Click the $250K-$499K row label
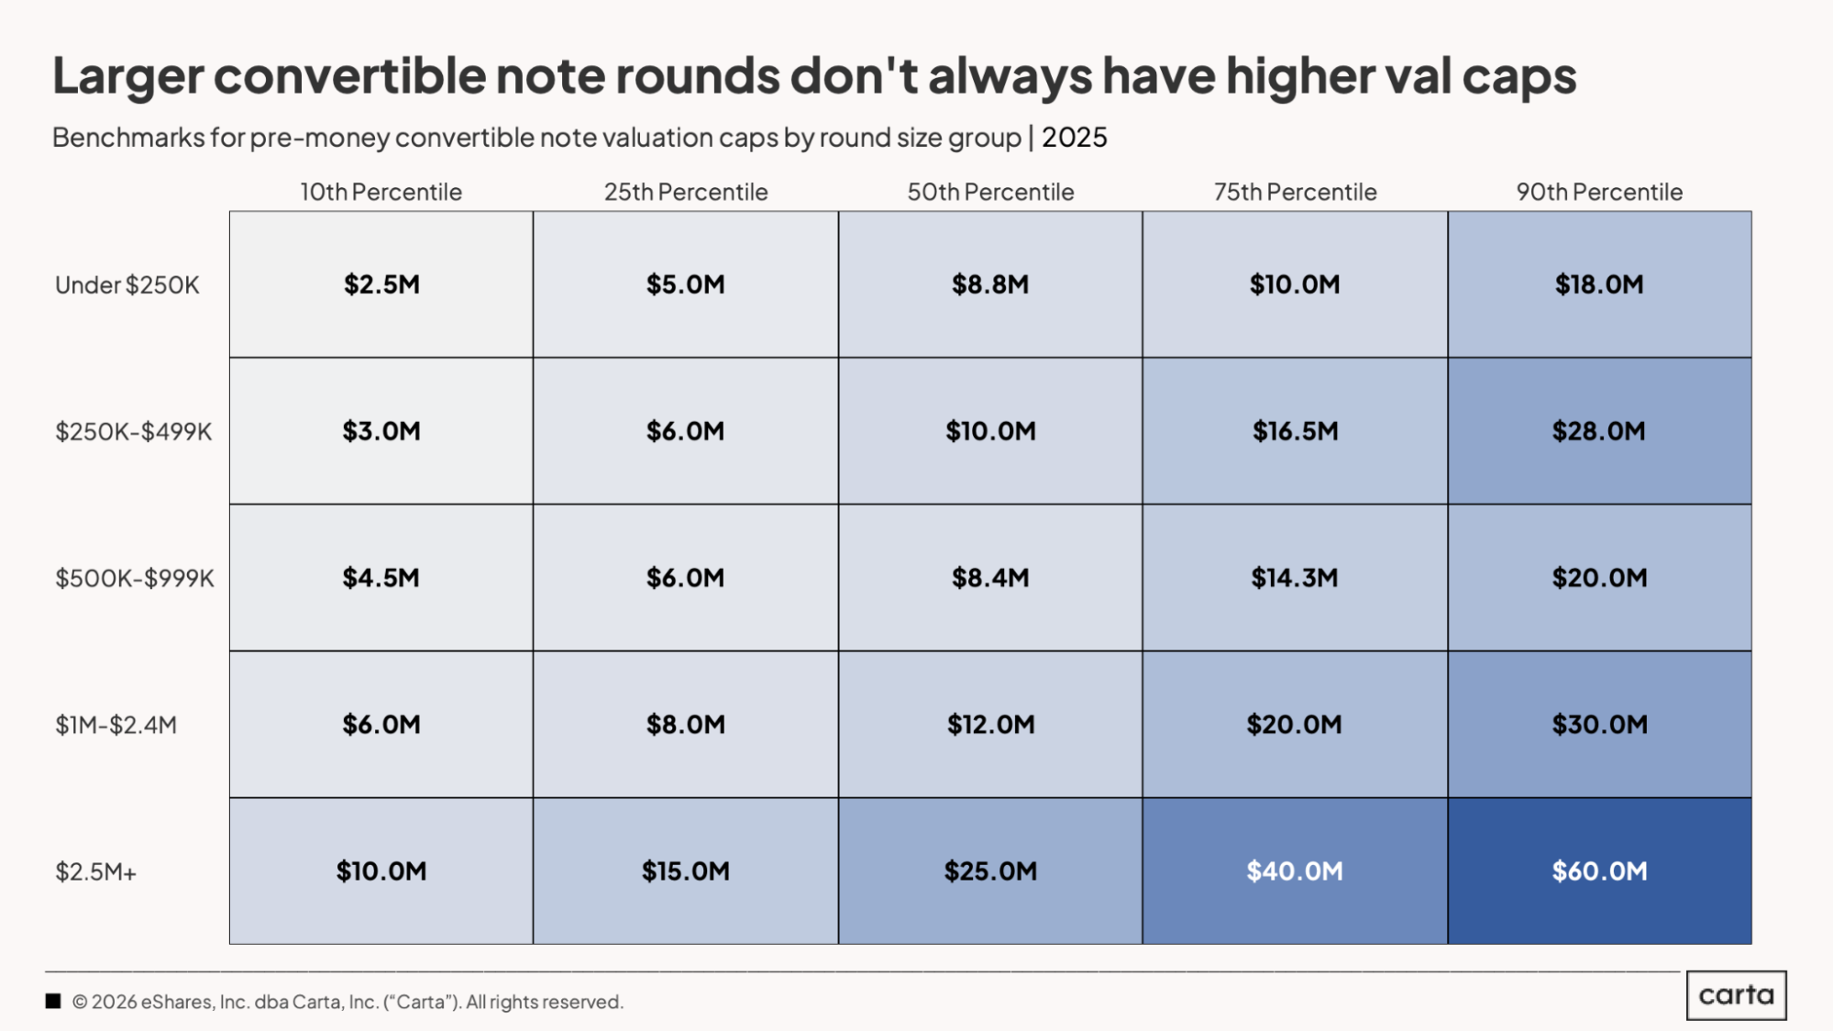 point(134,431)
